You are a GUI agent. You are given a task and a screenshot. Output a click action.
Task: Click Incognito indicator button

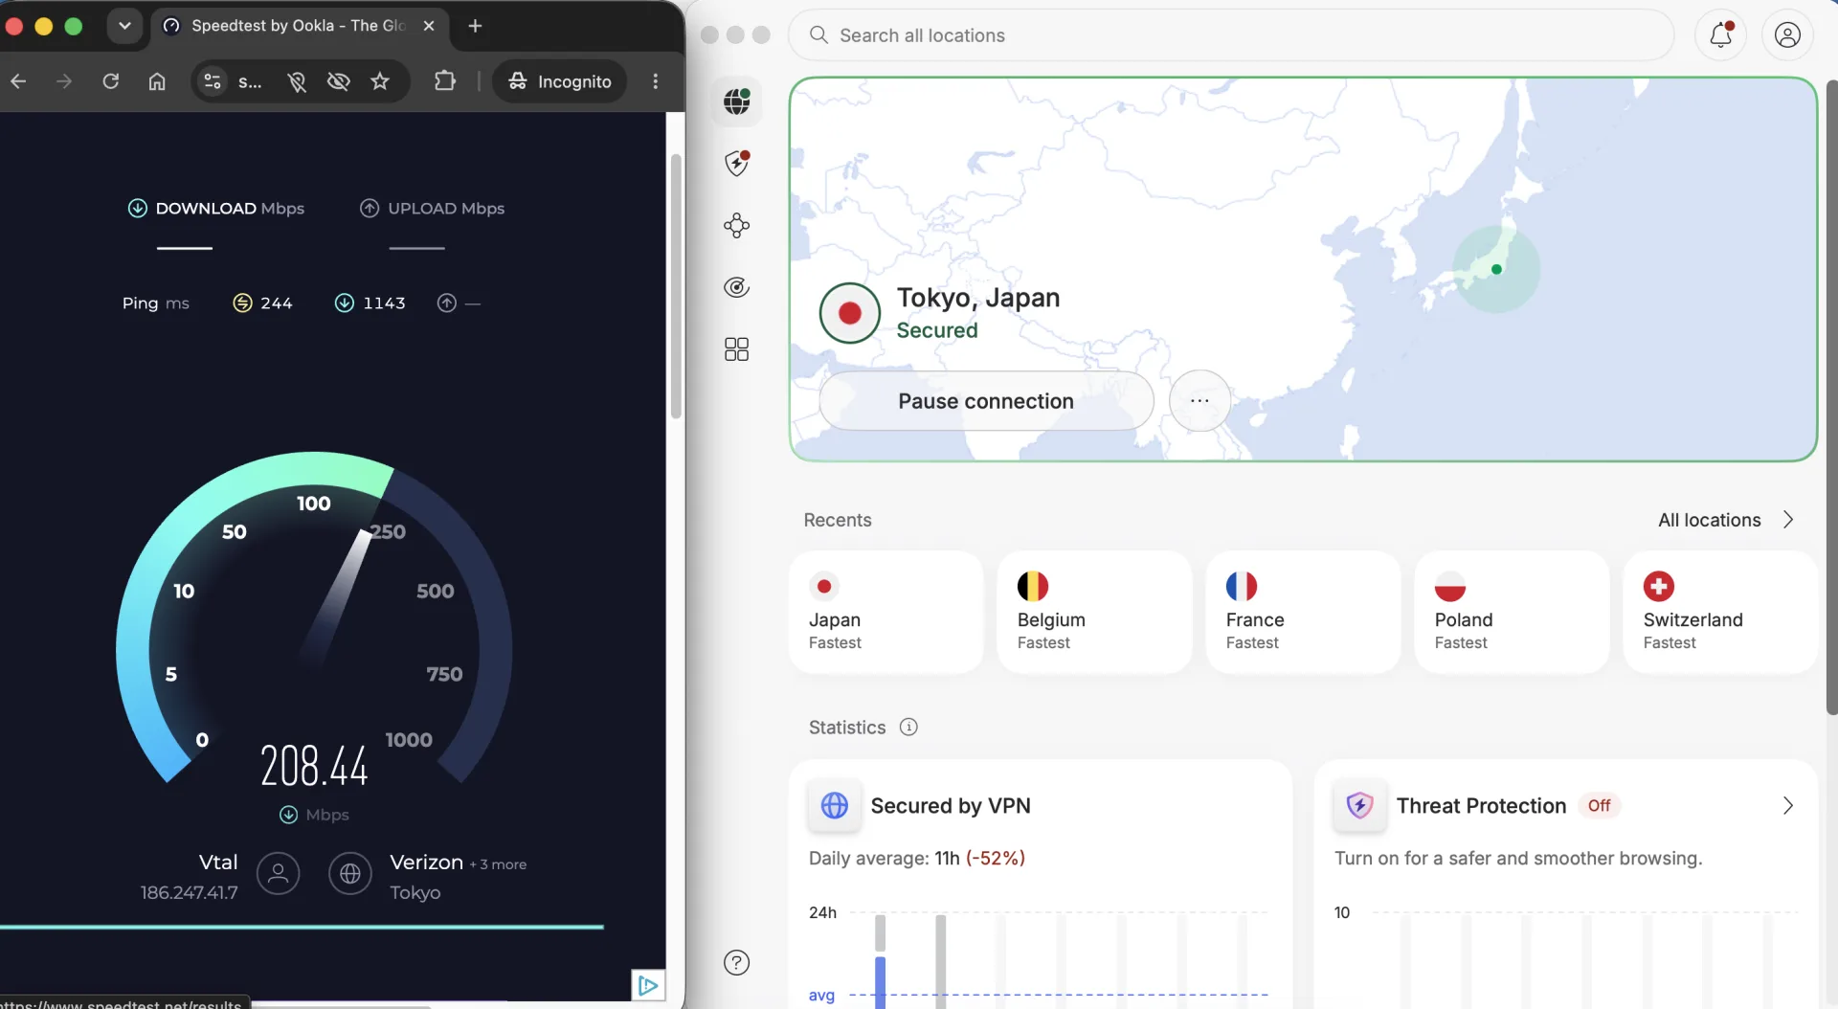pos(560,81)
